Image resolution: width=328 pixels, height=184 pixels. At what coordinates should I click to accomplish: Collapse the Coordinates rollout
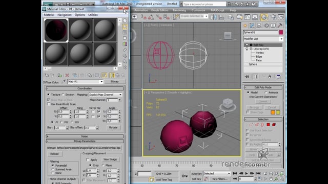pos(85,88)
